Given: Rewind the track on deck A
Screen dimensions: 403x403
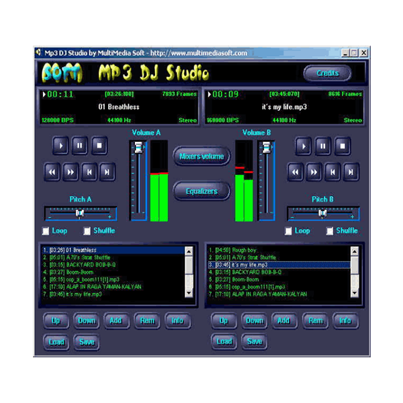Looking at the screenshot, I should pyautogui.click(x=52, y=172).
